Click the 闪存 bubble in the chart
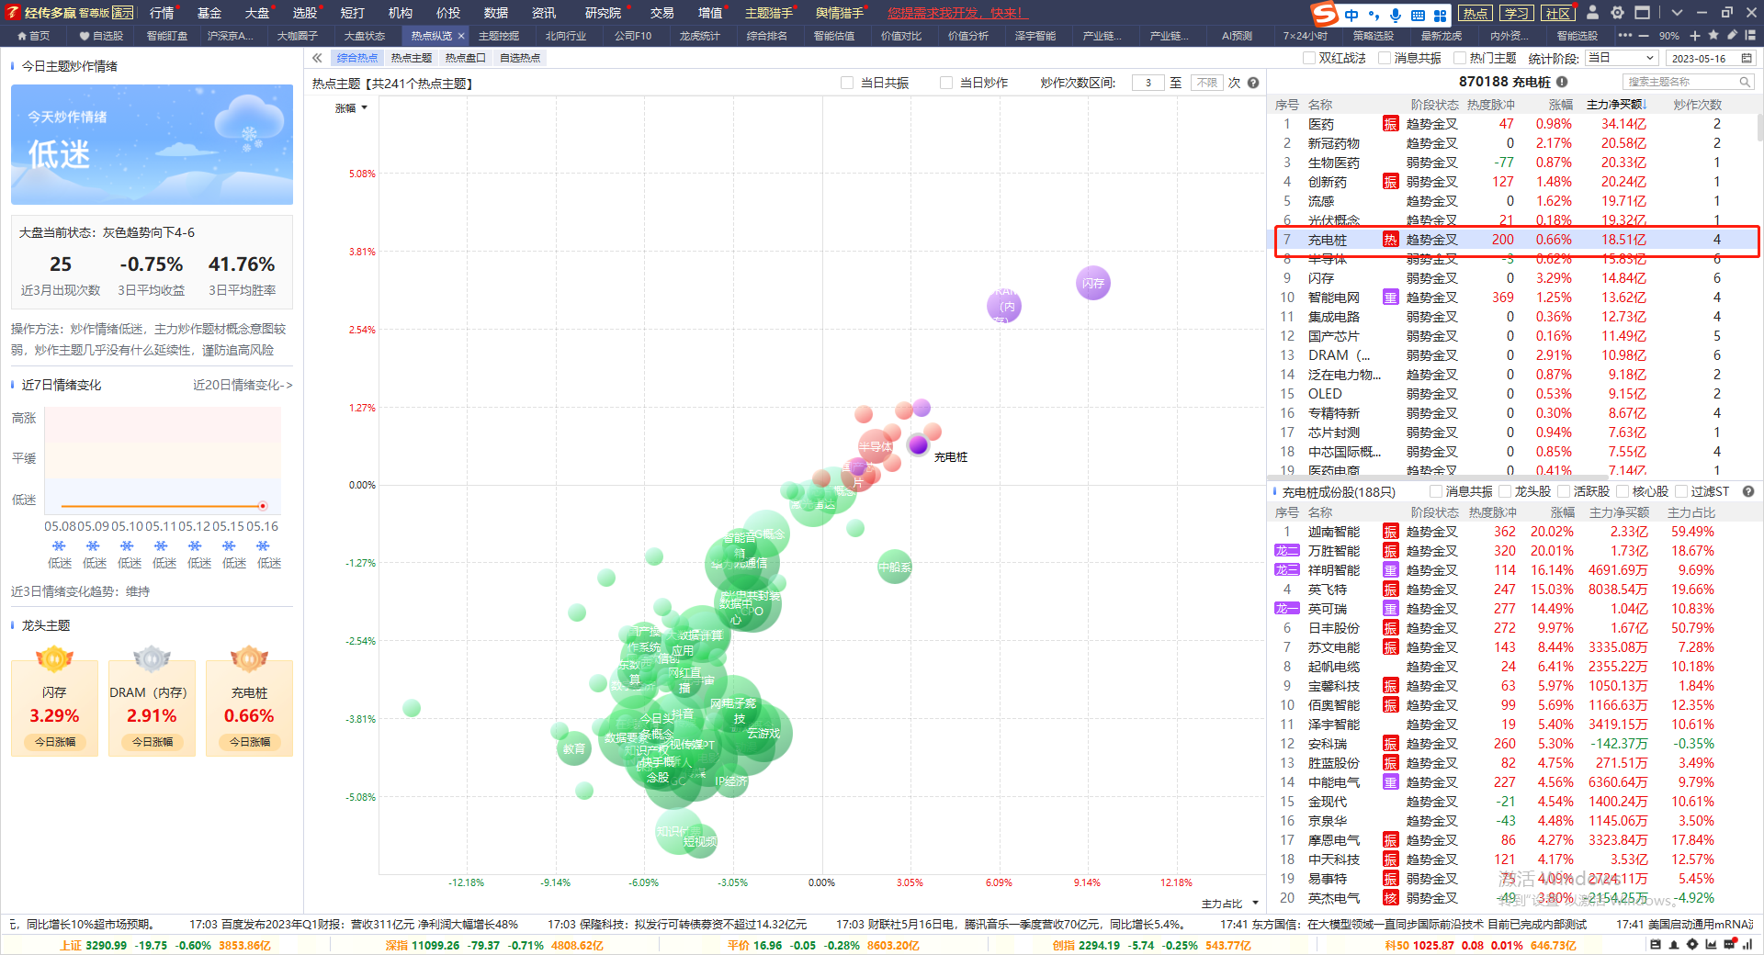The width and height of the screenshot is (1764, 955). (x=1092, y=283)
